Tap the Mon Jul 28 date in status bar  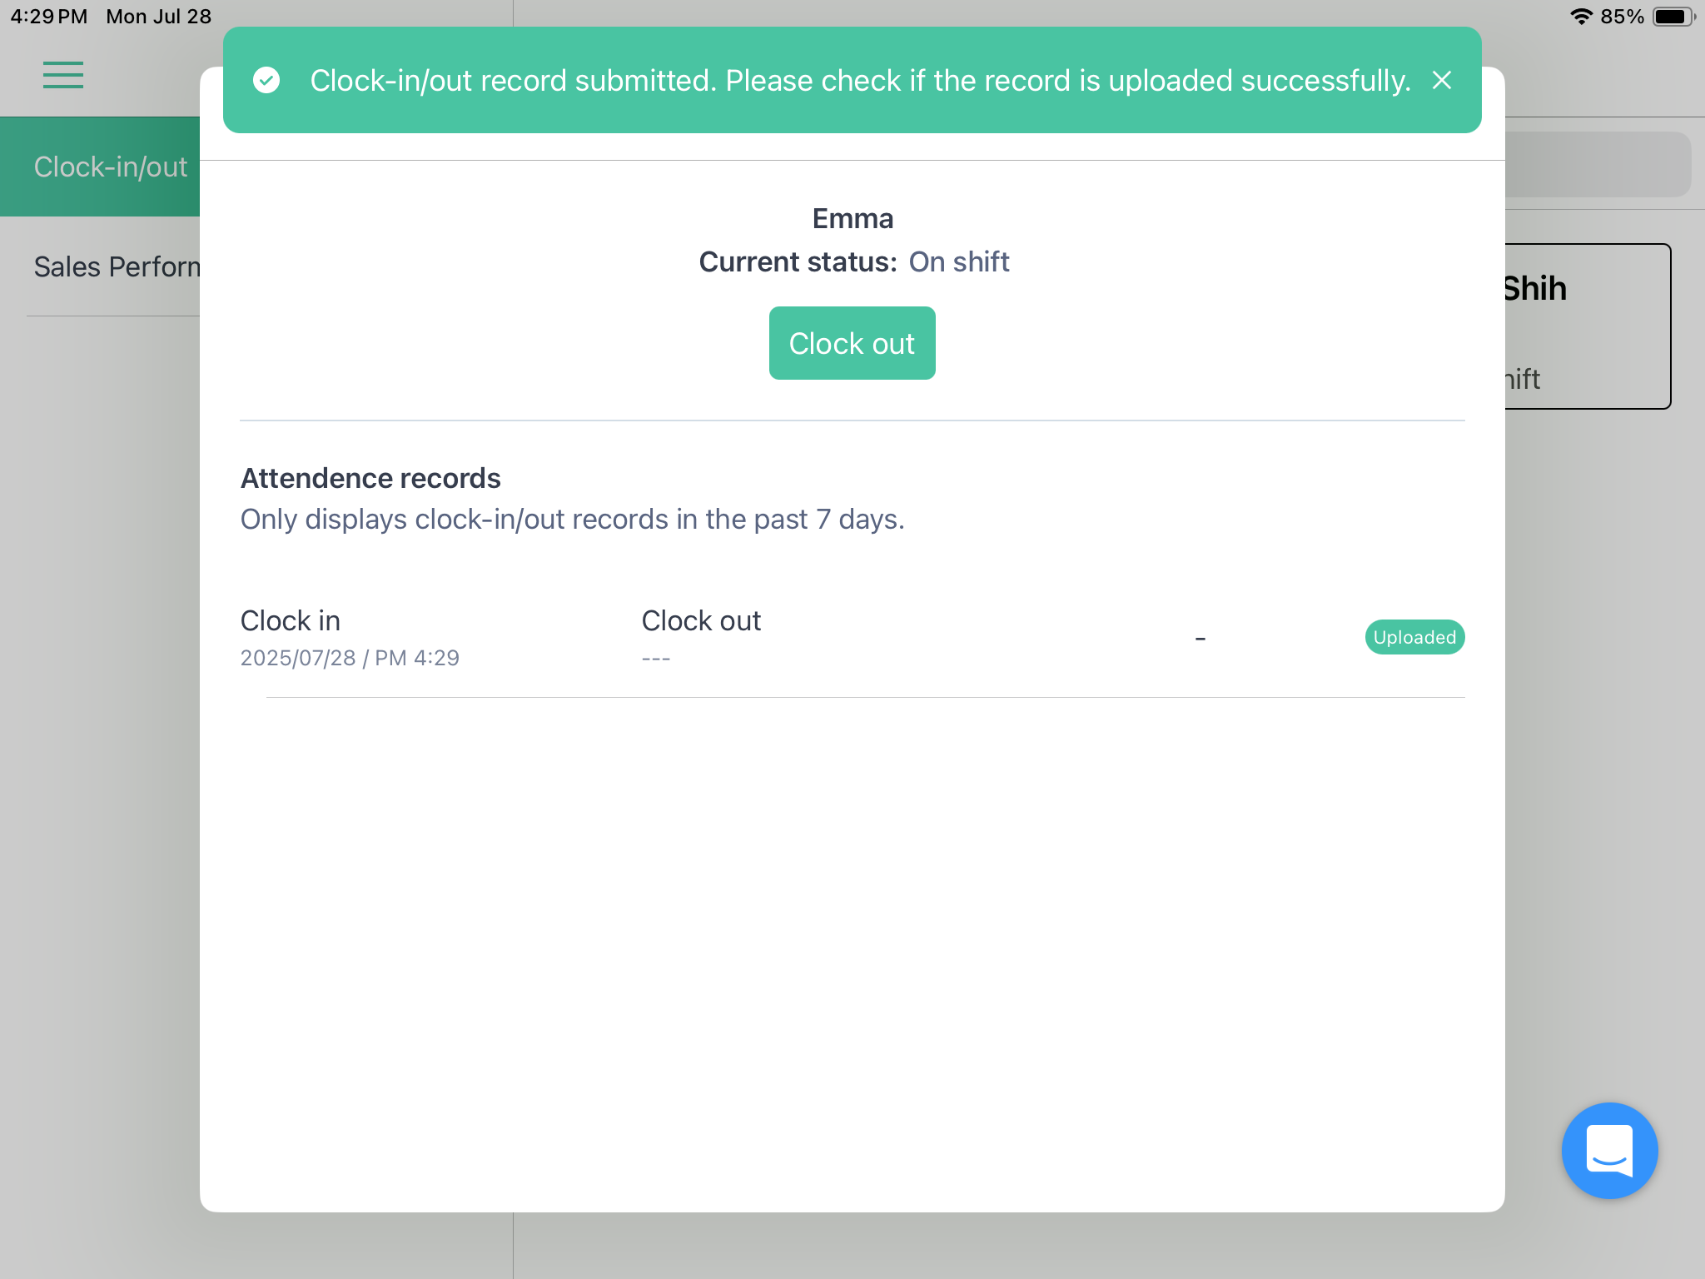(x=158, y=17)
